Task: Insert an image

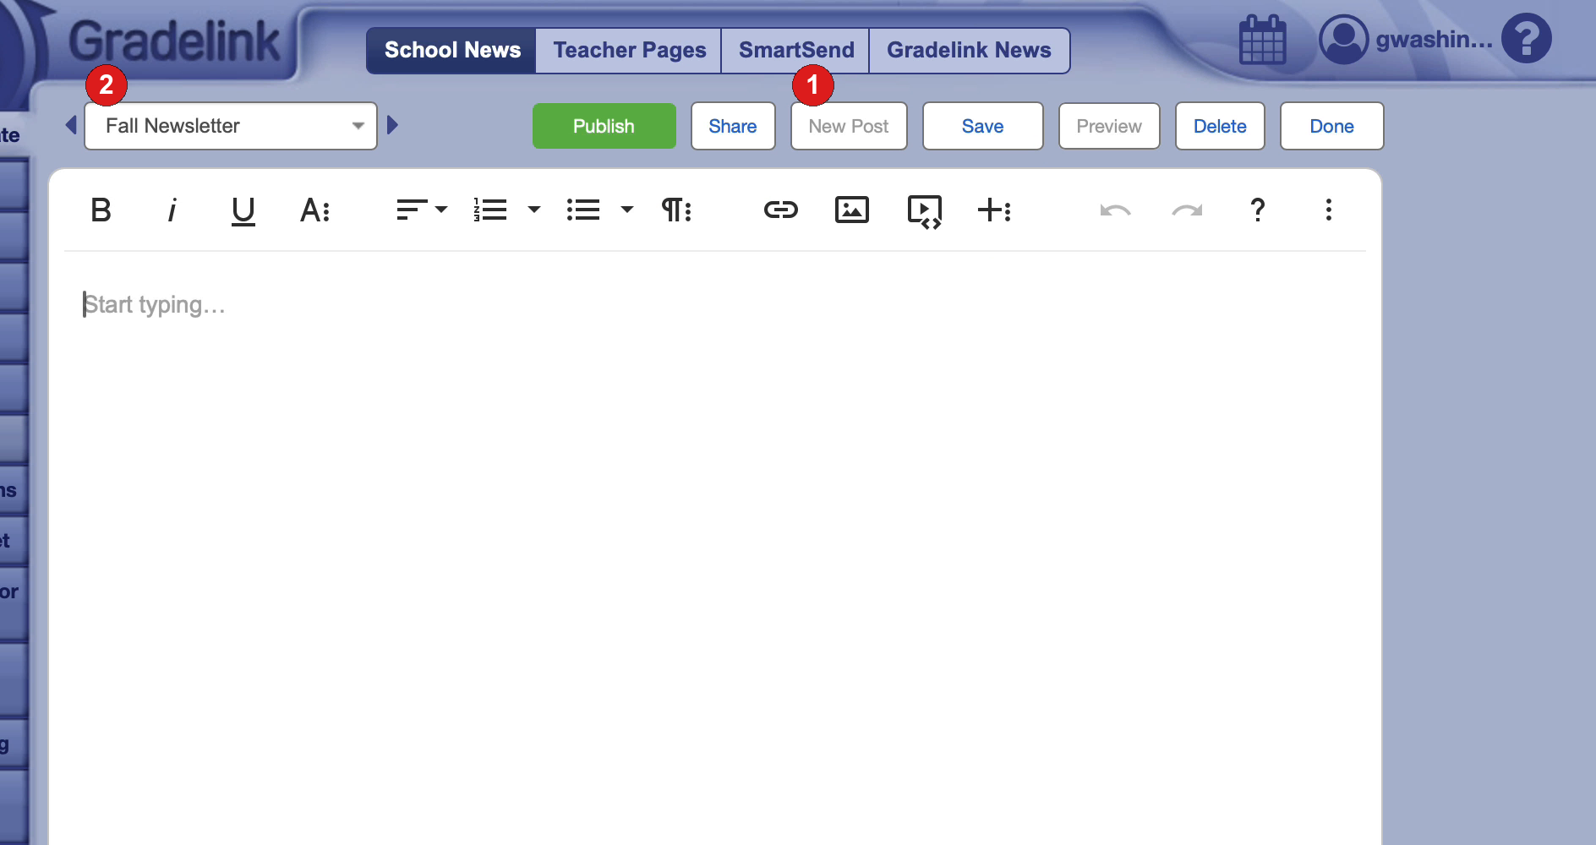Action: (852, 210)
